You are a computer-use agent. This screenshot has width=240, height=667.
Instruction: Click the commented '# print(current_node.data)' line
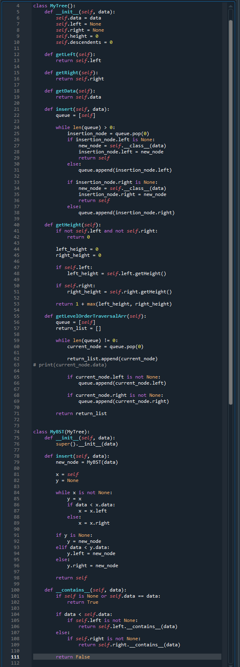70,365
